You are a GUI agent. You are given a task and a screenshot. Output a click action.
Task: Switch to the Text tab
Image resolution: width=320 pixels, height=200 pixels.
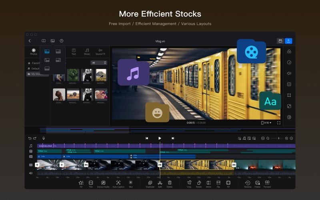74,52
